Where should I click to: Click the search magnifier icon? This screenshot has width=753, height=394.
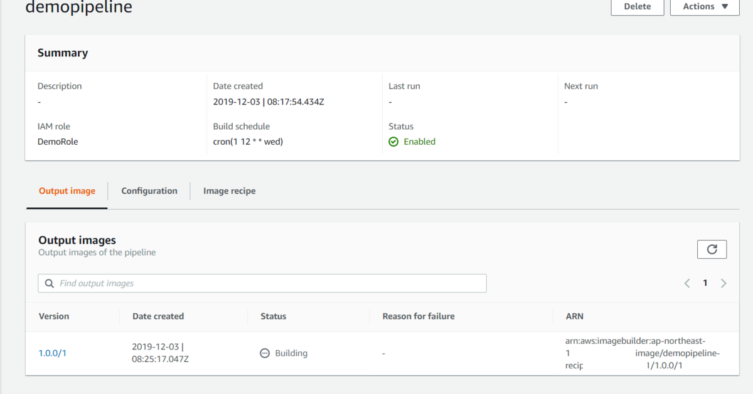coord(50,284)
